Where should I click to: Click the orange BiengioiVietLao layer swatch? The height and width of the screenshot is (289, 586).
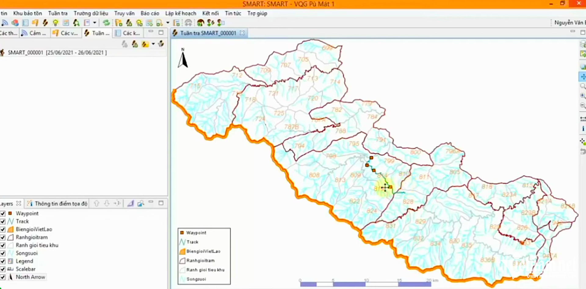point(10,229)
